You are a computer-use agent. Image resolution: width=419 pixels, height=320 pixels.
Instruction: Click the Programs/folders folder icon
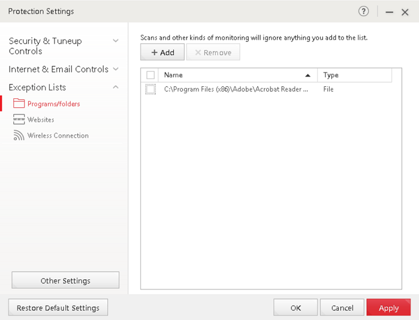[x=19, y=104]
